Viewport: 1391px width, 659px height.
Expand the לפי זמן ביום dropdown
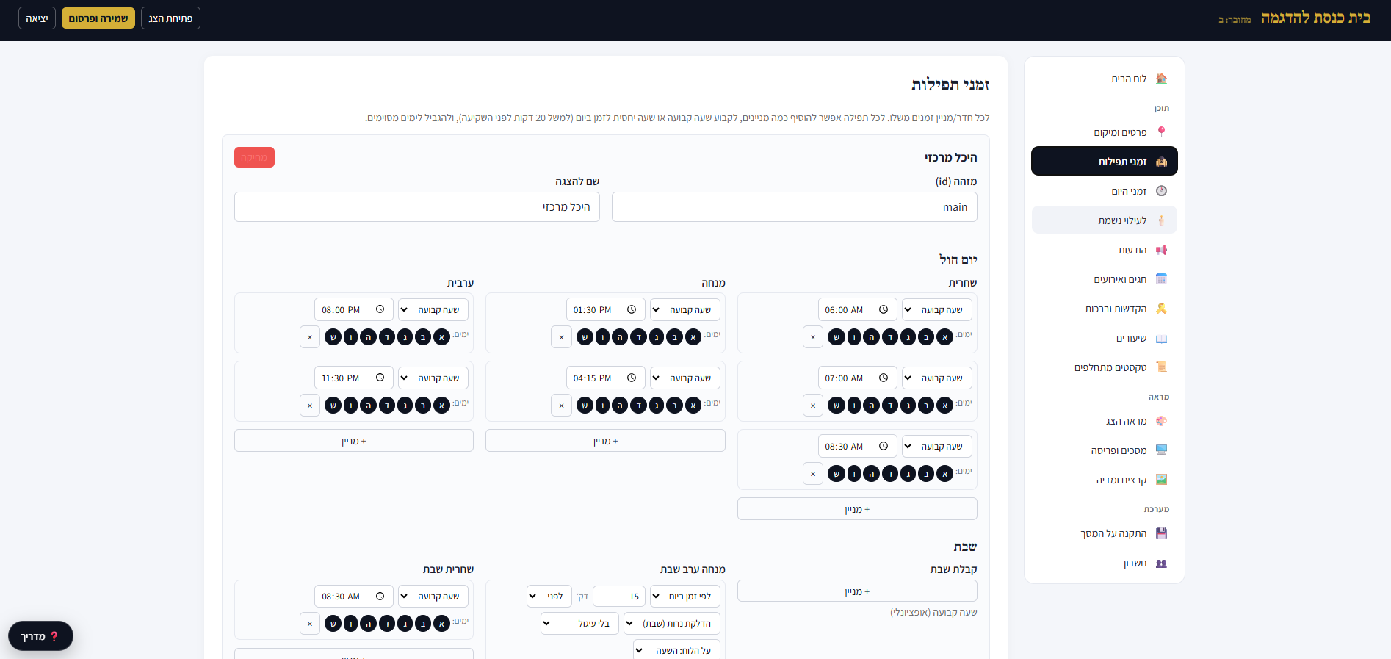point(685,596)
